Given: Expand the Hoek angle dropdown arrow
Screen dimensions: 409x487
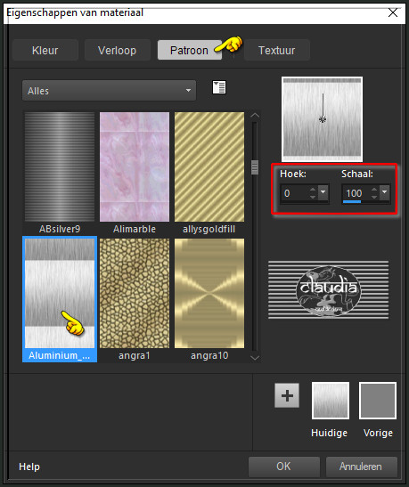Looking at the screenshot, I should tap(323, 193).
